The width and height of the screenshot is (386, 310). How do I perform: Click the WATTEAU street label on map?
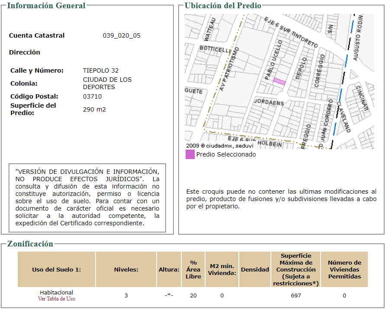pyautogui.click(x=210, y=29)
